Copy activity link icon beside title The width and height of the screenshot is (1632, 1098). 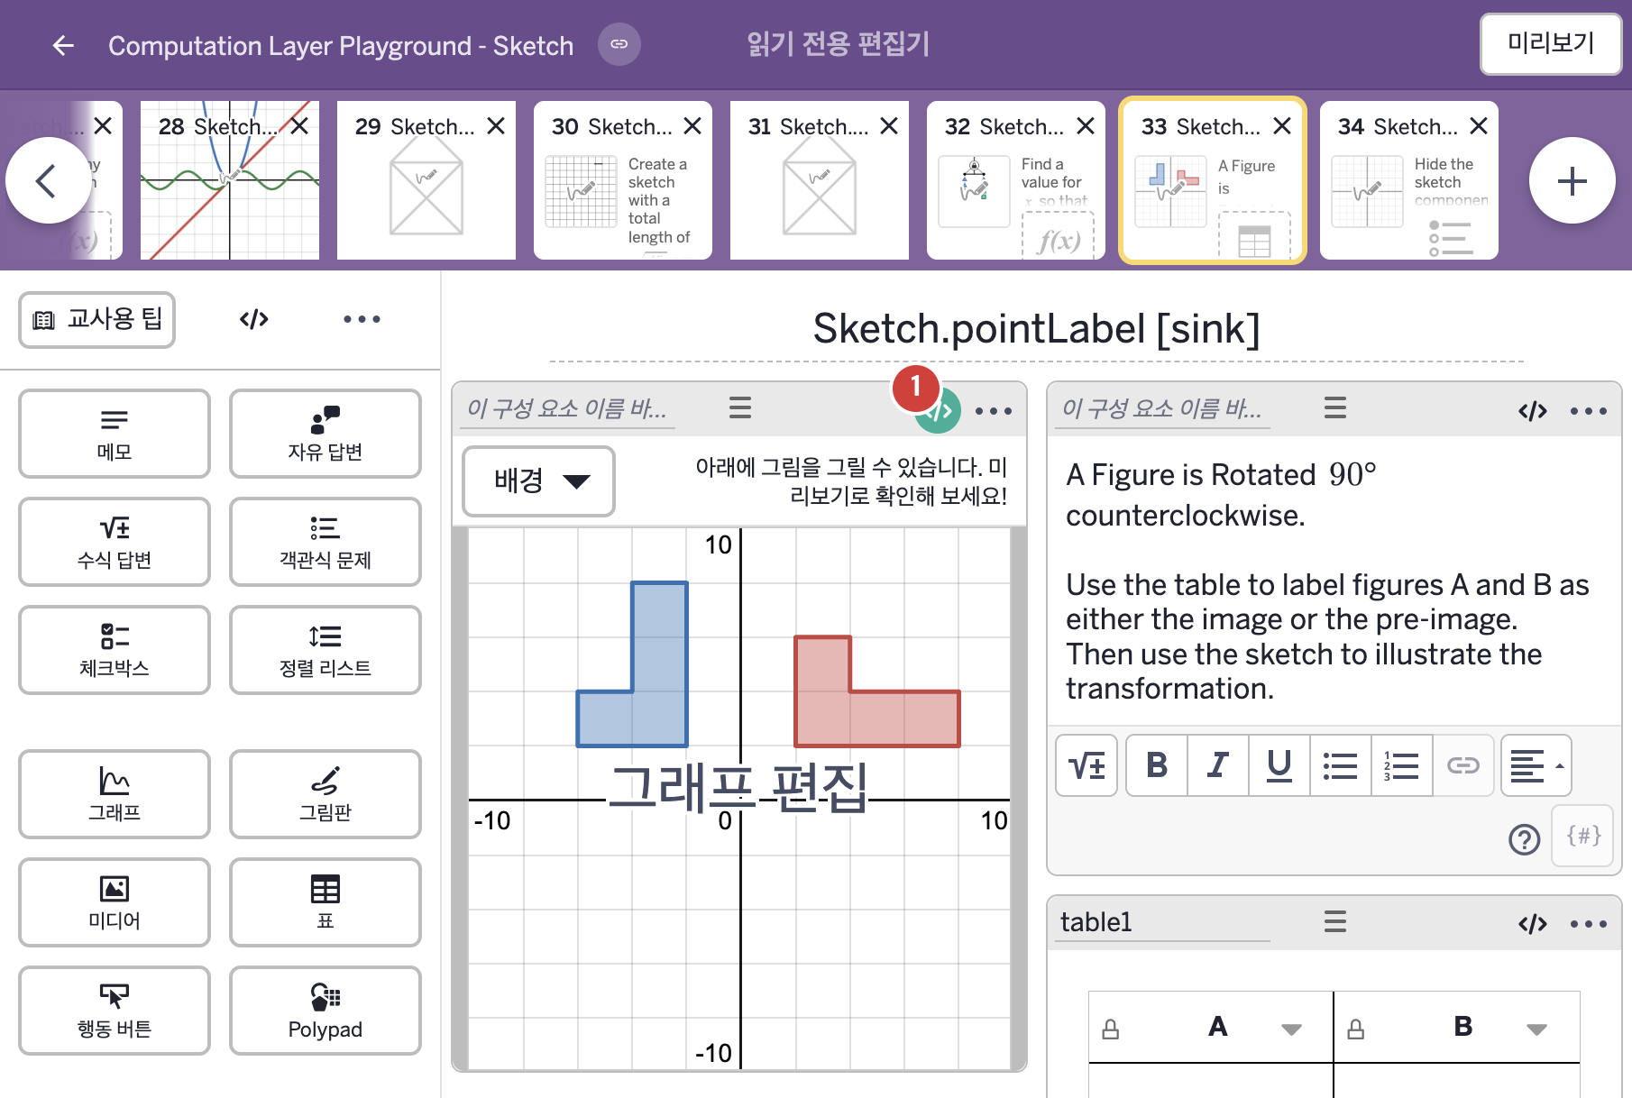tap(619, 44)
